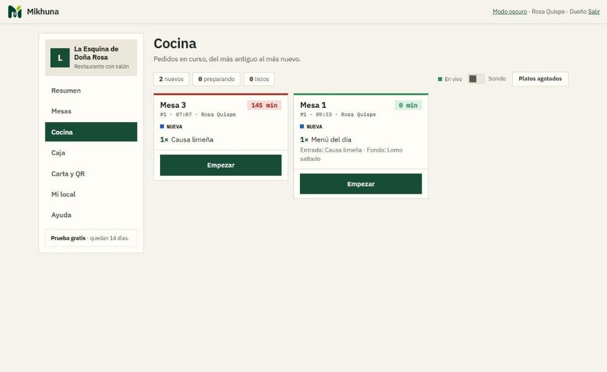Open Platos agotados

[x=540, y=79]
